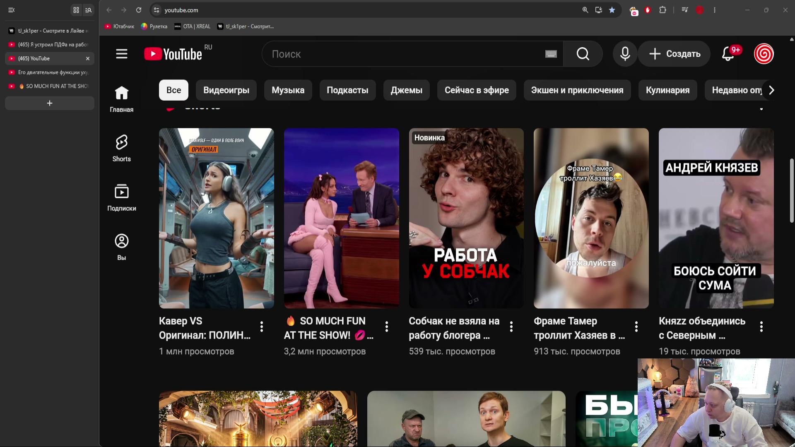This screenshot has width=795, height=447.
Task: Open three-dot menu for Фраме Тамер short
Action: tap(636, 327)
